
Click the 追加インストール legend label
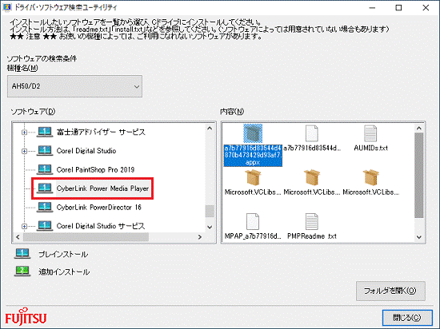pos(64,272)
